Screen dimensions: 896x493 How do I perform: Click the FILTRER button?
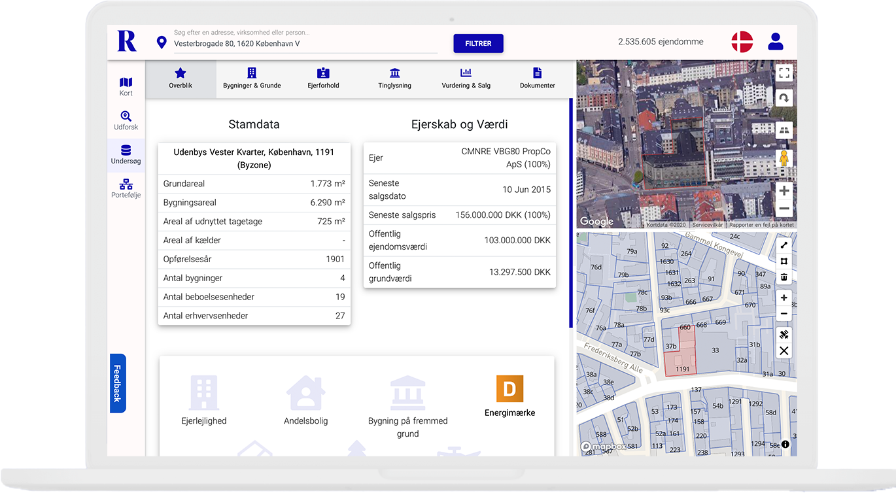(x=478, y=43)
